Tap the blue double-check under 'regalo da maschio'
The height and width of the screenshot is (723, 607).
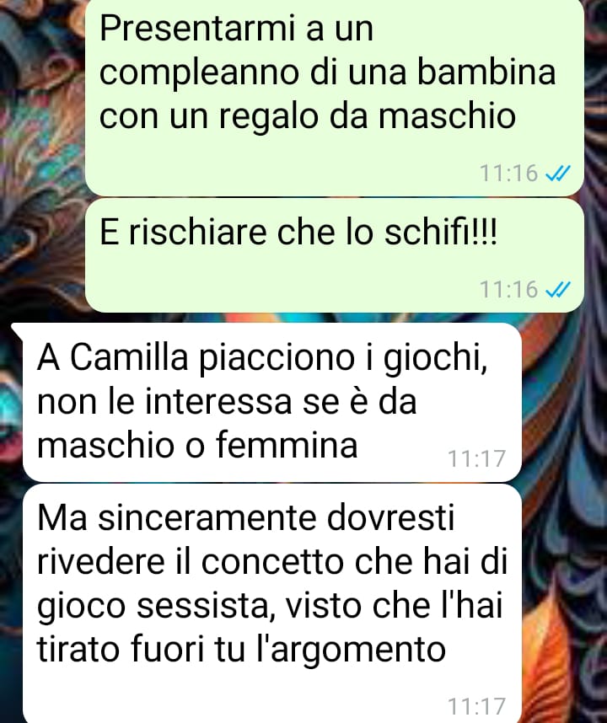pos(558,174)
